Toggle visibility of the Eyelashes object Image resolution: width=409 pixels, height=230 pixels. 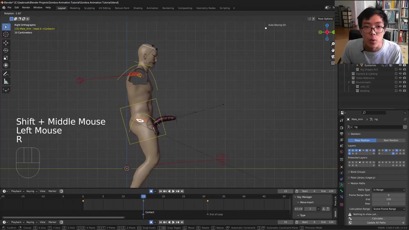click(400, 65)
